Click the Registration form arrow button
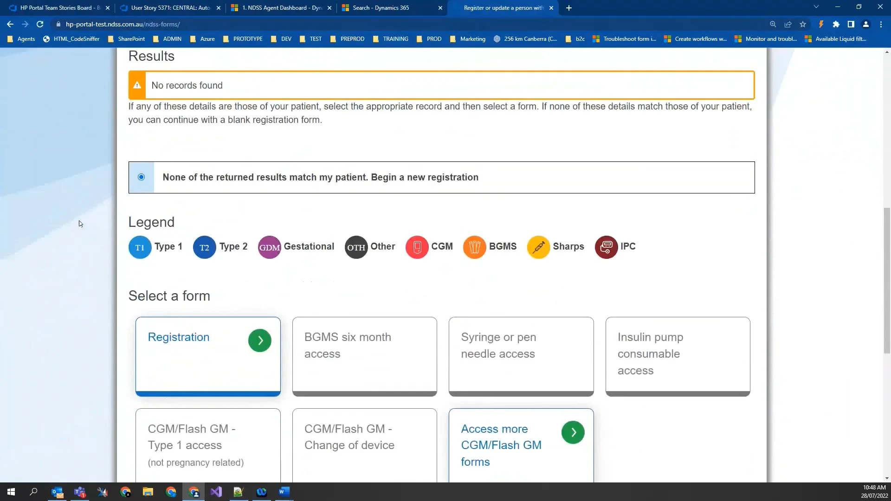Image resolution: width=891 pixels, height=501 pixels. click(x=260, y=341)
